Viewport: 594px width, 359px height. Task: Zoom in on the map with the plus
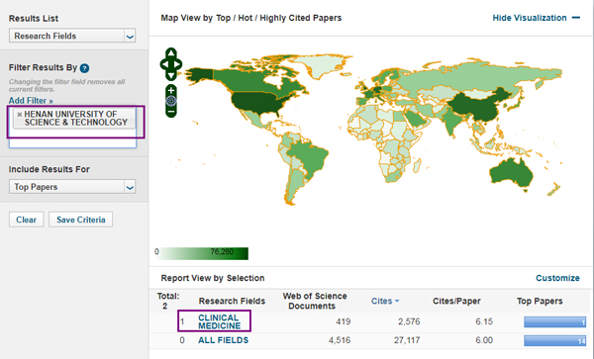171,90
